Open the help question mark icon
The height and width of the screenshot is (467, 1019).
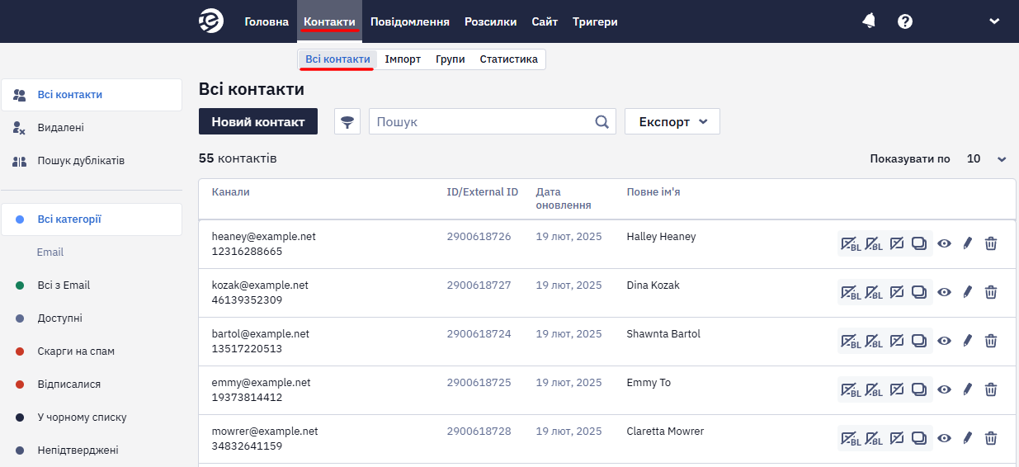coord(905,21)
